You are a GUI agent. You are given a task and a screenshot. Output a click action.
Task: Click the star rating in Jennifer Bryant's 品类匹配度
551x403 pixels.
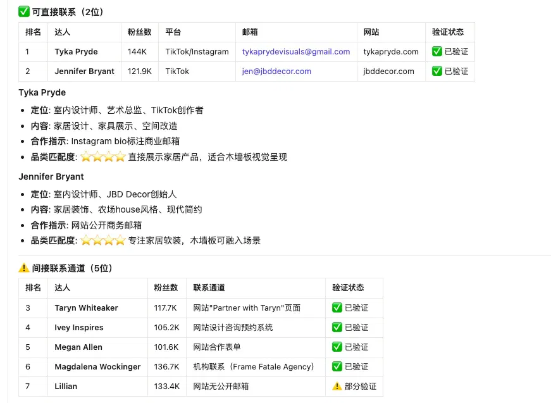103,240
